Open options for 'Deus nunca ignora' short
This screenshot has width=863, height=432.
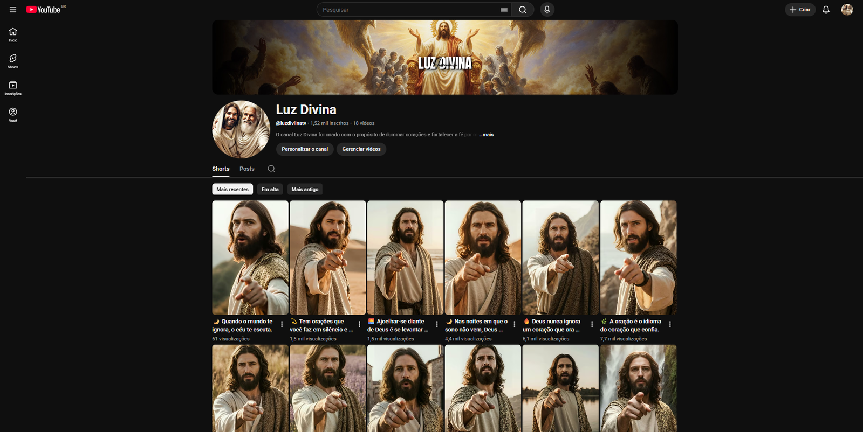click(x=592, y=324)
